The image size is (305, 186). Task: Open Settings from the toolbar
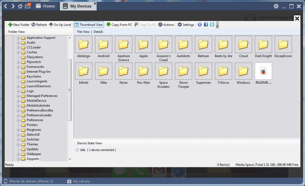pyautogui.click(x=186, y=25)
